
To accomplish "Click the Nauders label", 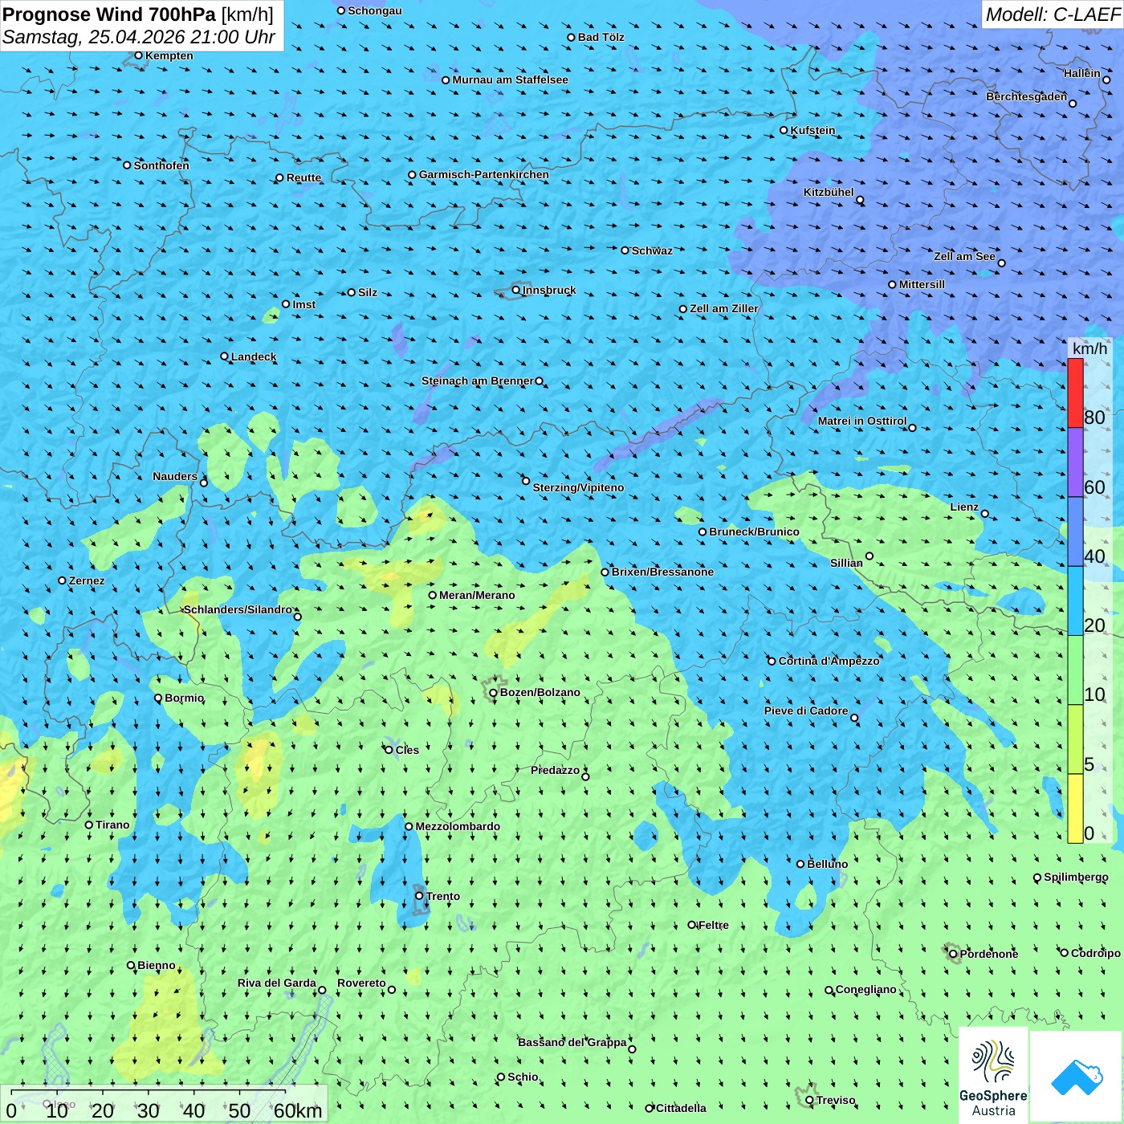I will click(x=175, y=476).
